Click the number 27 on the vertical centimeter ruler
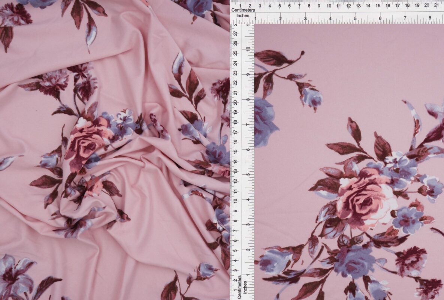The image size is (444, 300). click(x=235, y=33)
